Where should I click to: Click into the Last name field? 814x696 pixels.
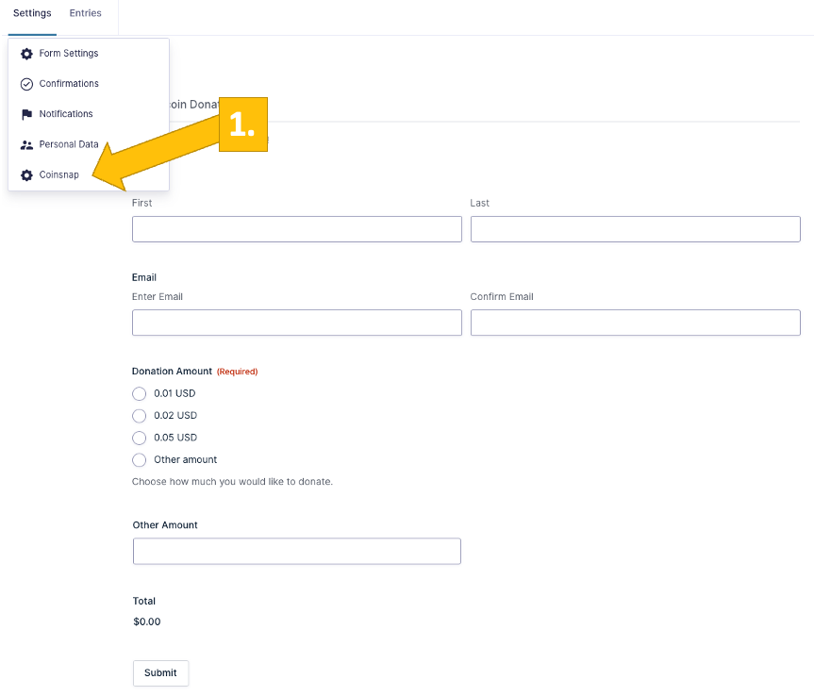coord(635,229)
